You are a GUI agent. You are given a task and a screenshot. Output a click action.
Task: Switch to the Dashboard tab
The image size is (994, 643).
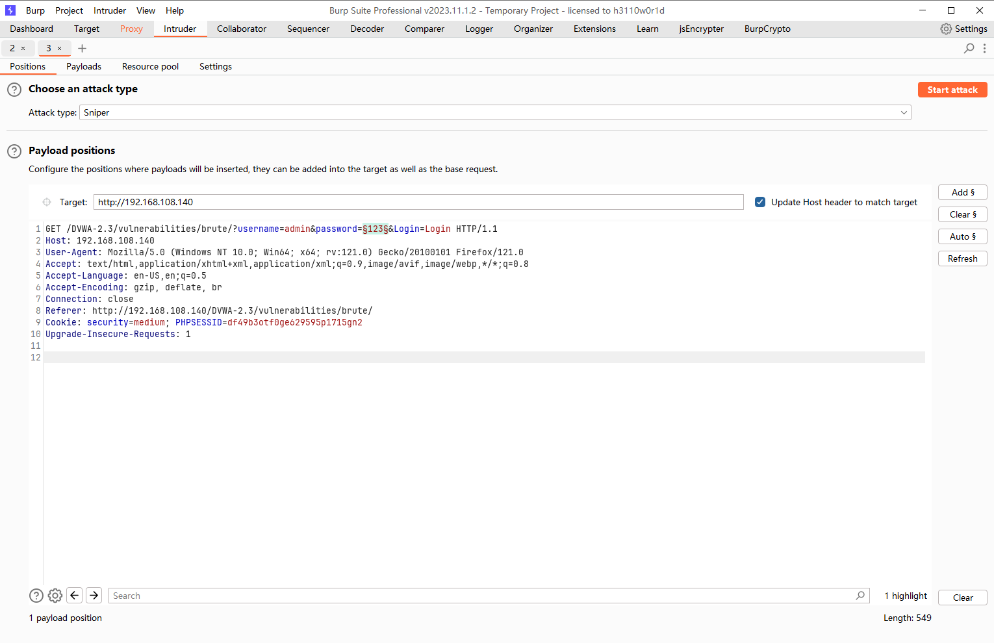click(32, 29)
